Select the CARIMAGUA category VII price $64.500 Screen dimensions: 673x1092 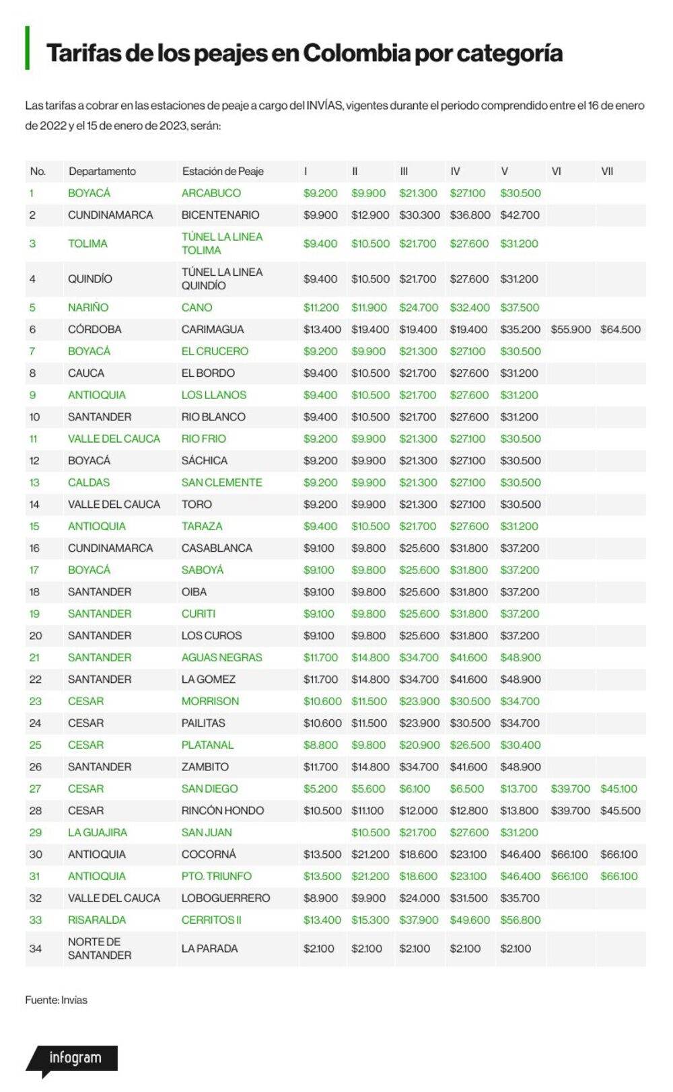pyautogui.click(x=621, y=330)
